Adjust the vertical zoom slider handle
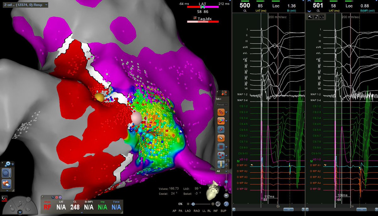Screen dimensions: 378x216 226,182
